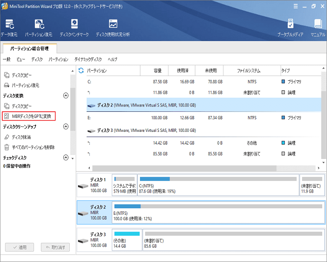
Task: Select システムで予約 579 MB block in disk map
Action: (125, 185)
